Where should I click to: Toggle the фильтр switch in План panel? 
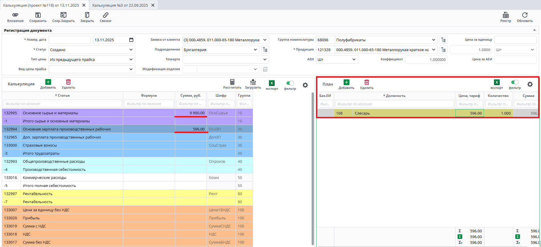pos(515,82)
